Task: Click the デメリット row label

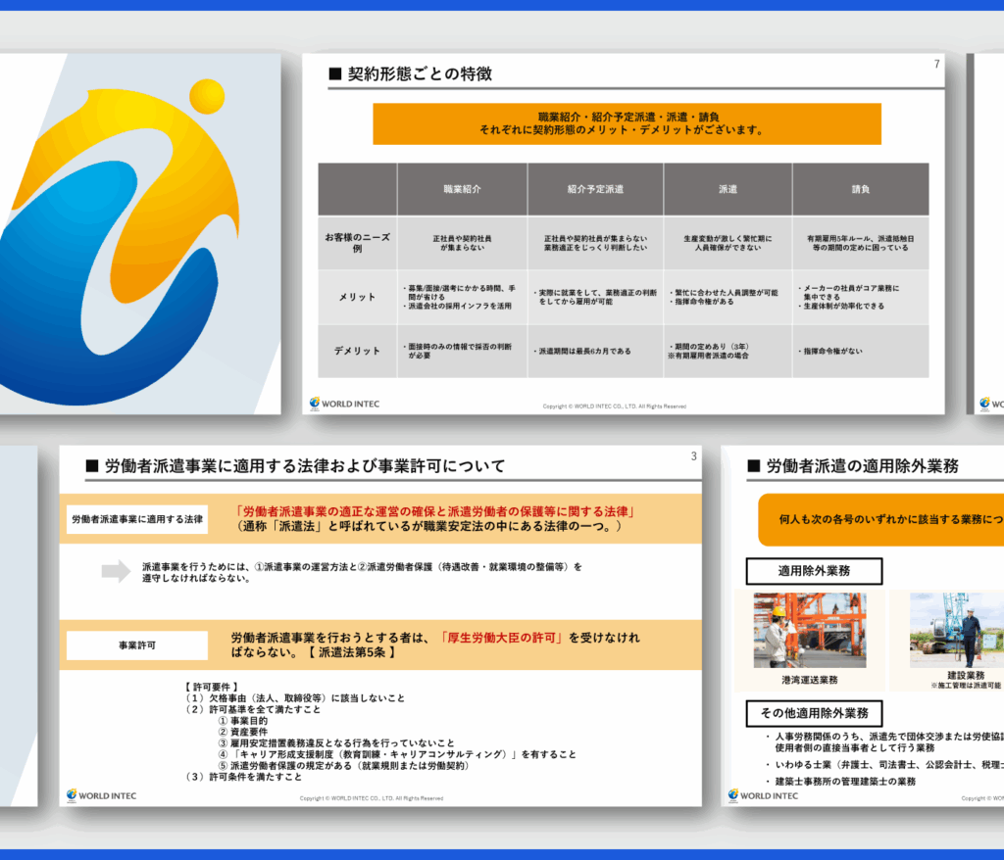Action: click(x=357, y=351)
